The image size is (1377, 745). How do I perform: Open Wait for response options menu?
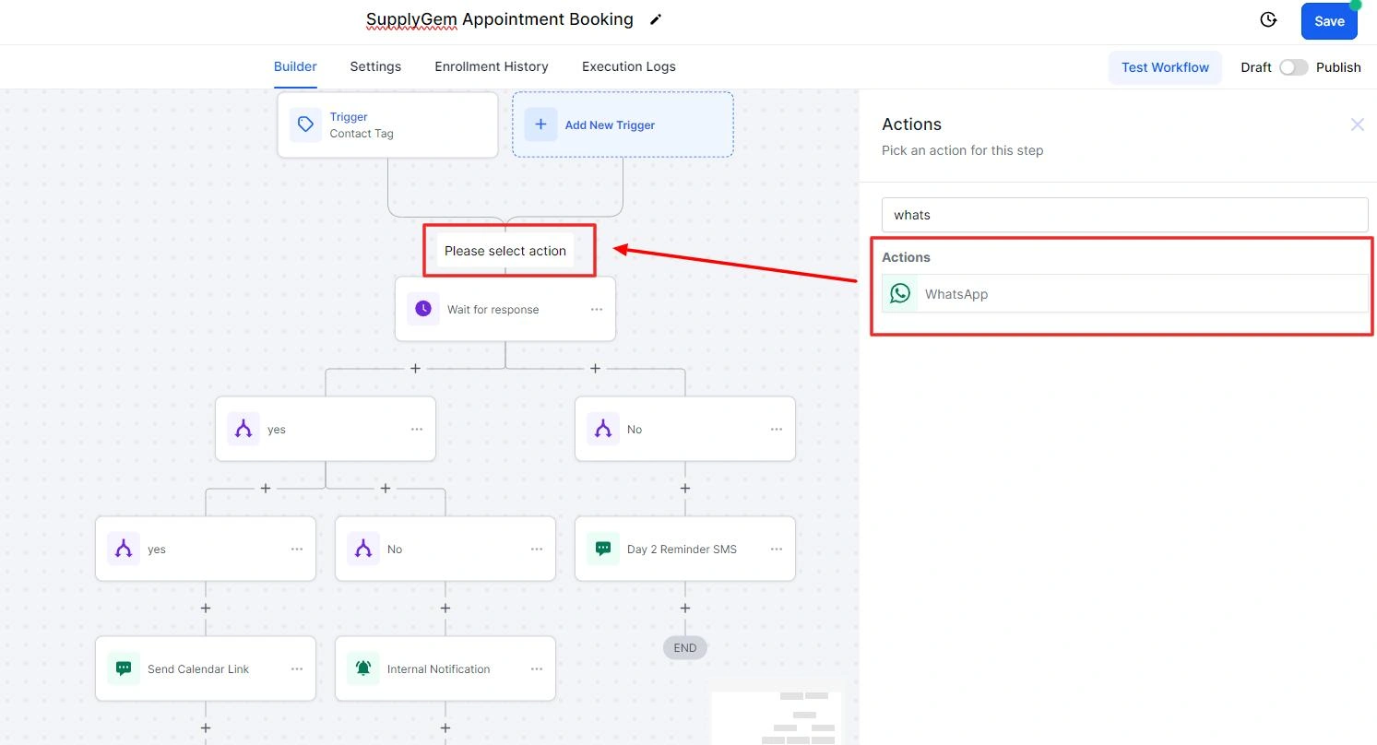coord(597,310)
